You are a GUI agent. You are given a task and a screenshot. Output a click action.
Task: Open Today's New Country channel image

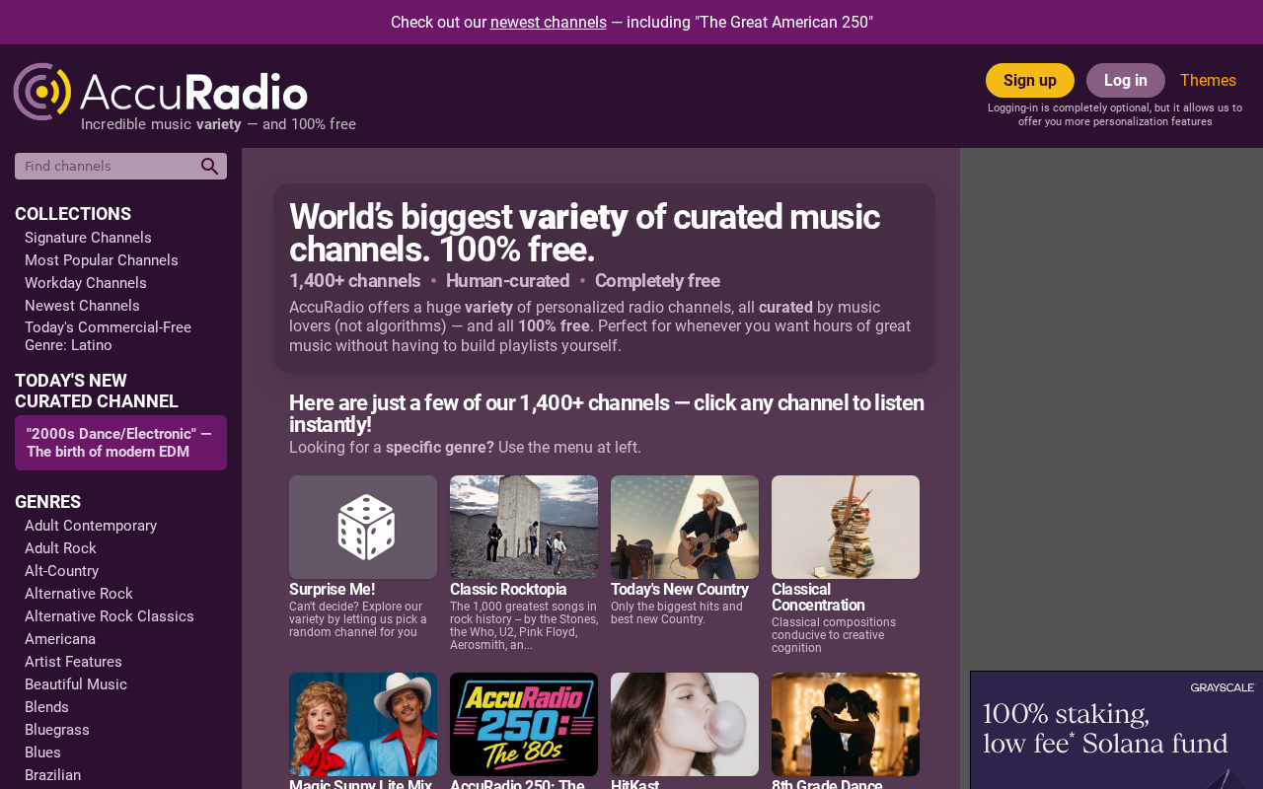point(685,527)
